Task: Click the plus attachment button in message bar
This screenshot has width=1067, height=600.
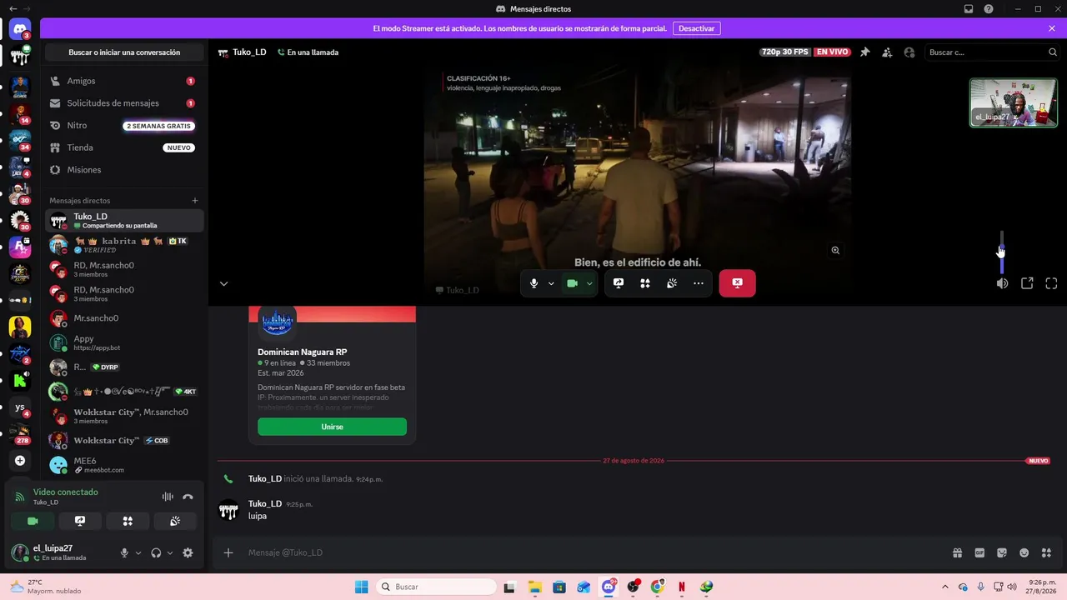Action: point(228,552)
